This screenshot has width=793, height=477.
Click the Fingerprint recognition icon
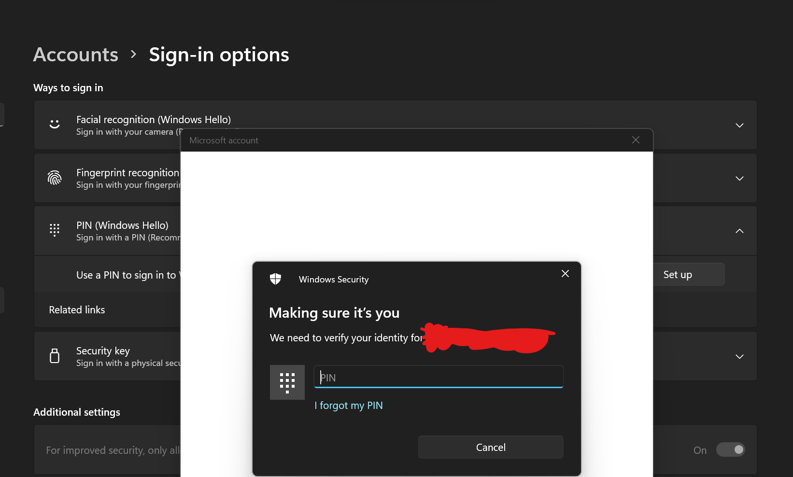tap(55, 178)
